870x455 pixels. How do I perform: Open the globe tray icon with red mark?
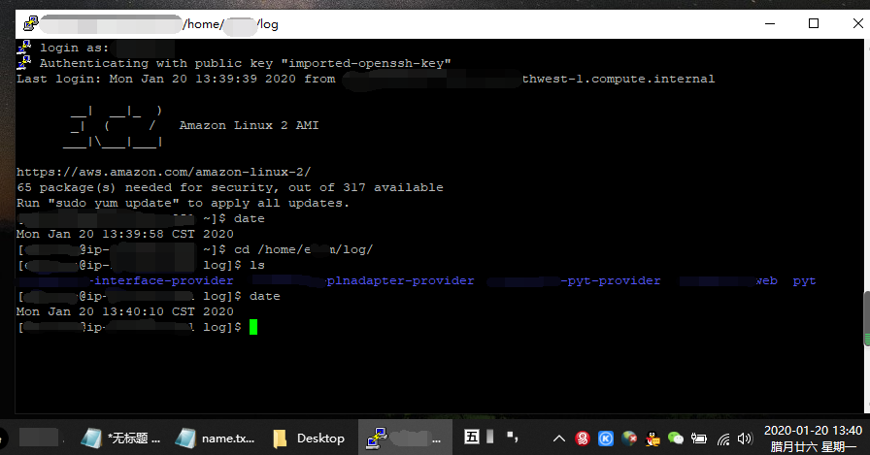click(x=629, y=439)
